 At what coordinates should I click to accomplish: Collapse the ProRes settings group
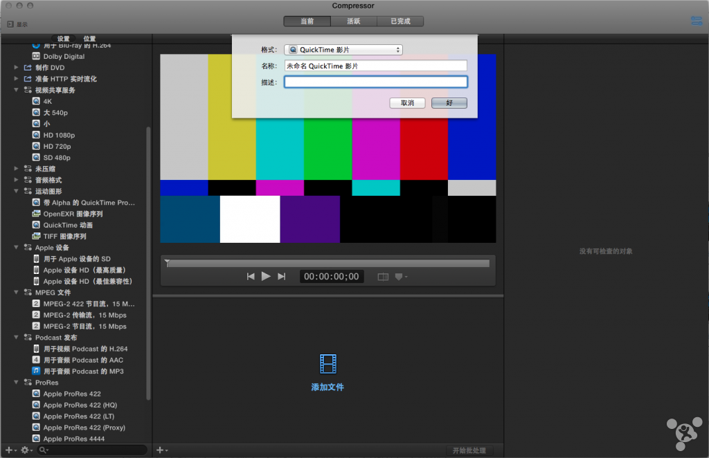tap(17, 383)
